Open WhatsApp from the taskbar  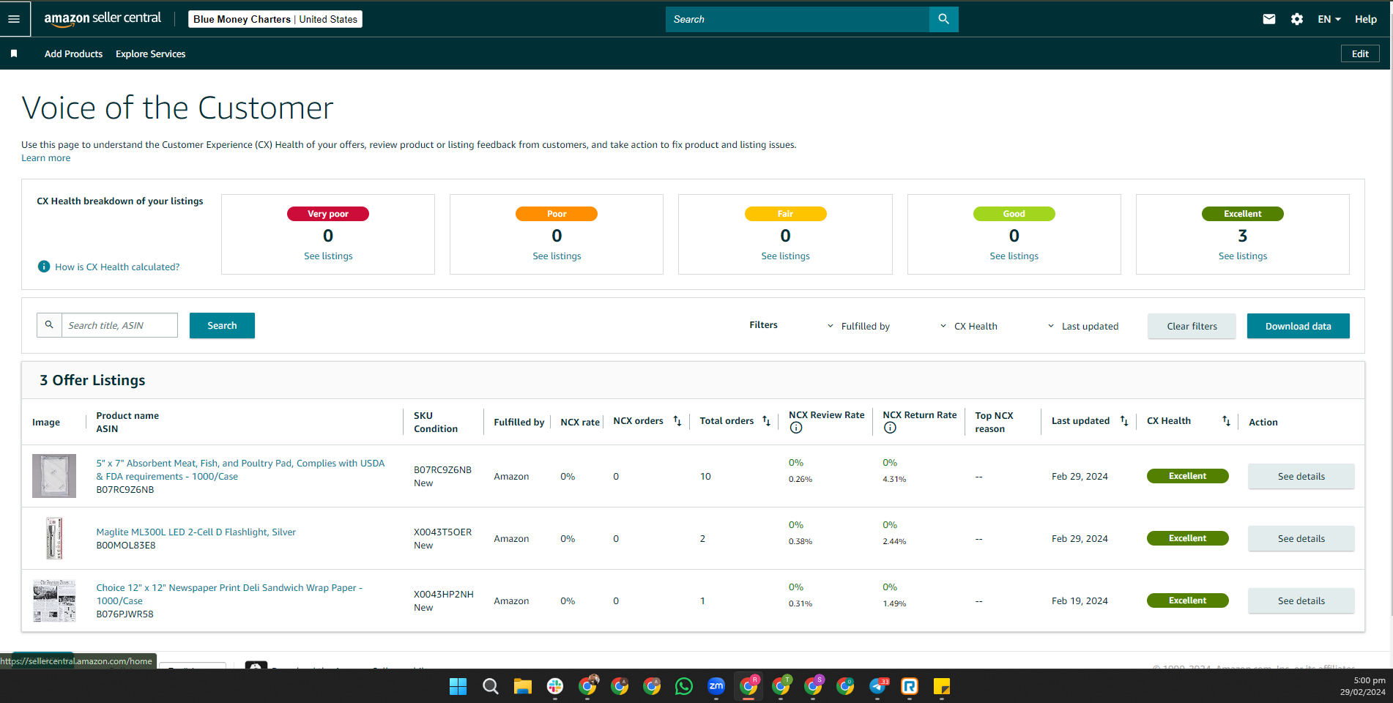[x=683, y=686]
